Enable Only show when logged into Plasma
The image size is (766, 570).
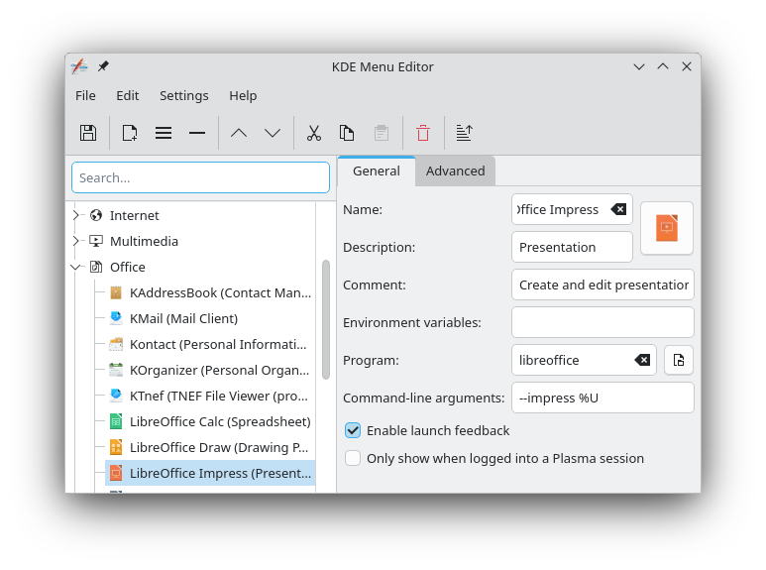coord(353,458)
